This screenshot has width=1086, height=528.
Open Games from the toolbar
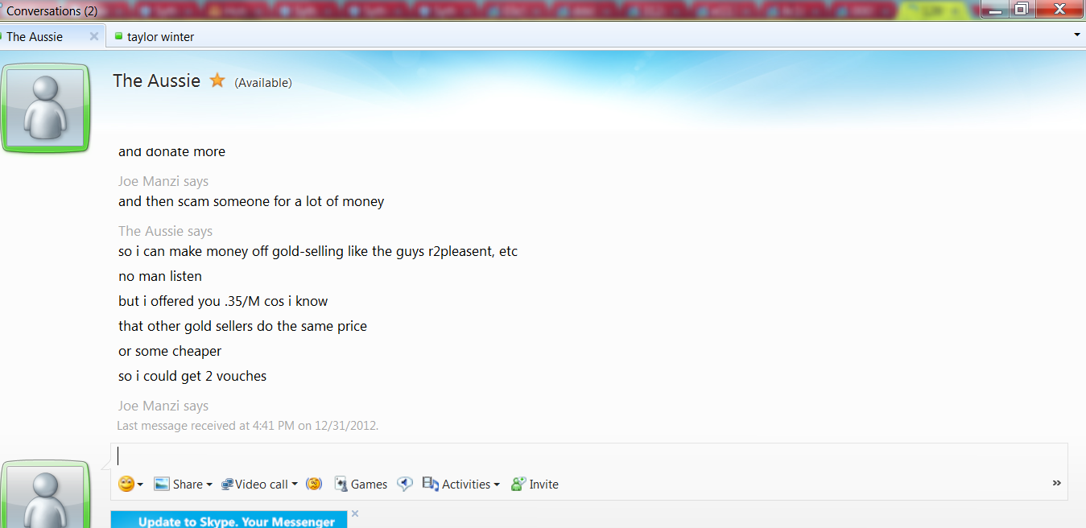(x=361, y=484)
